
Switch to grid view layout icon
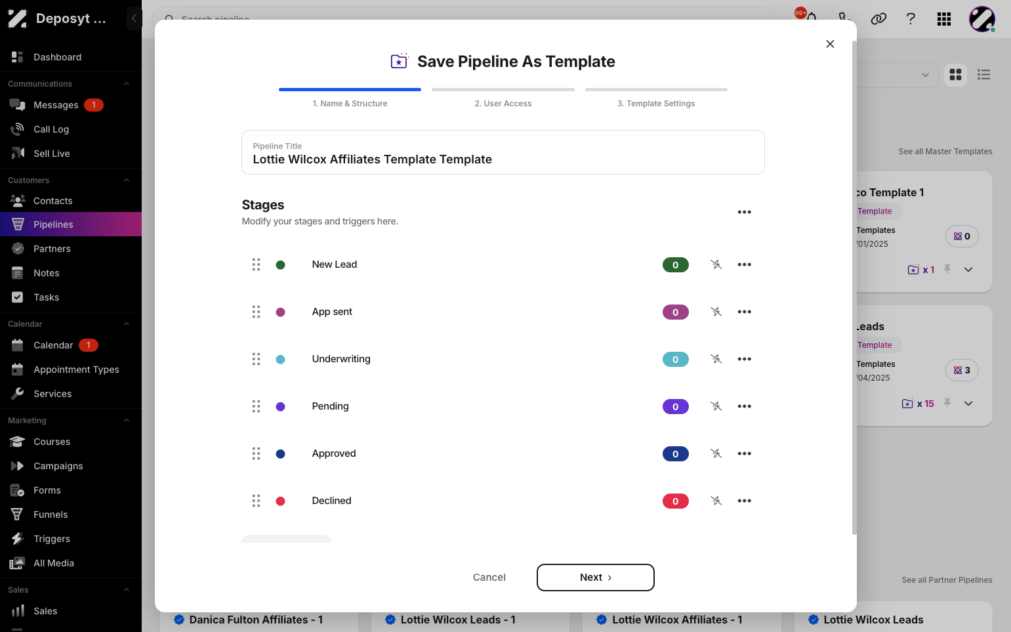pyautogui.click(x=956, y=75)
